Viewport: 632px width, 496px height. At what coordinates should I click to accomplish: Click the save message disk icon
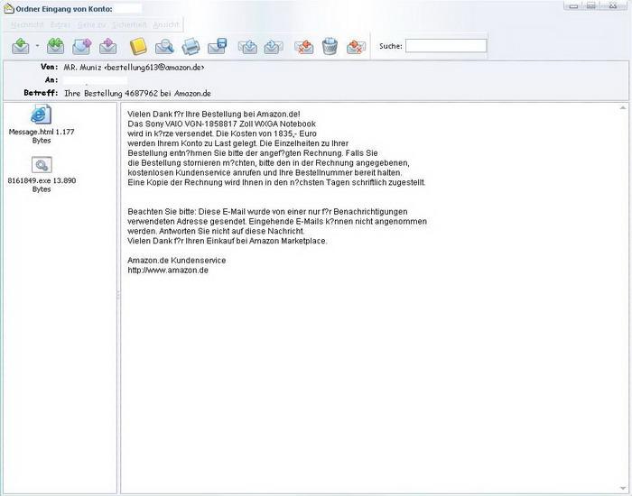pyautogui.click(x=218, y=46)
